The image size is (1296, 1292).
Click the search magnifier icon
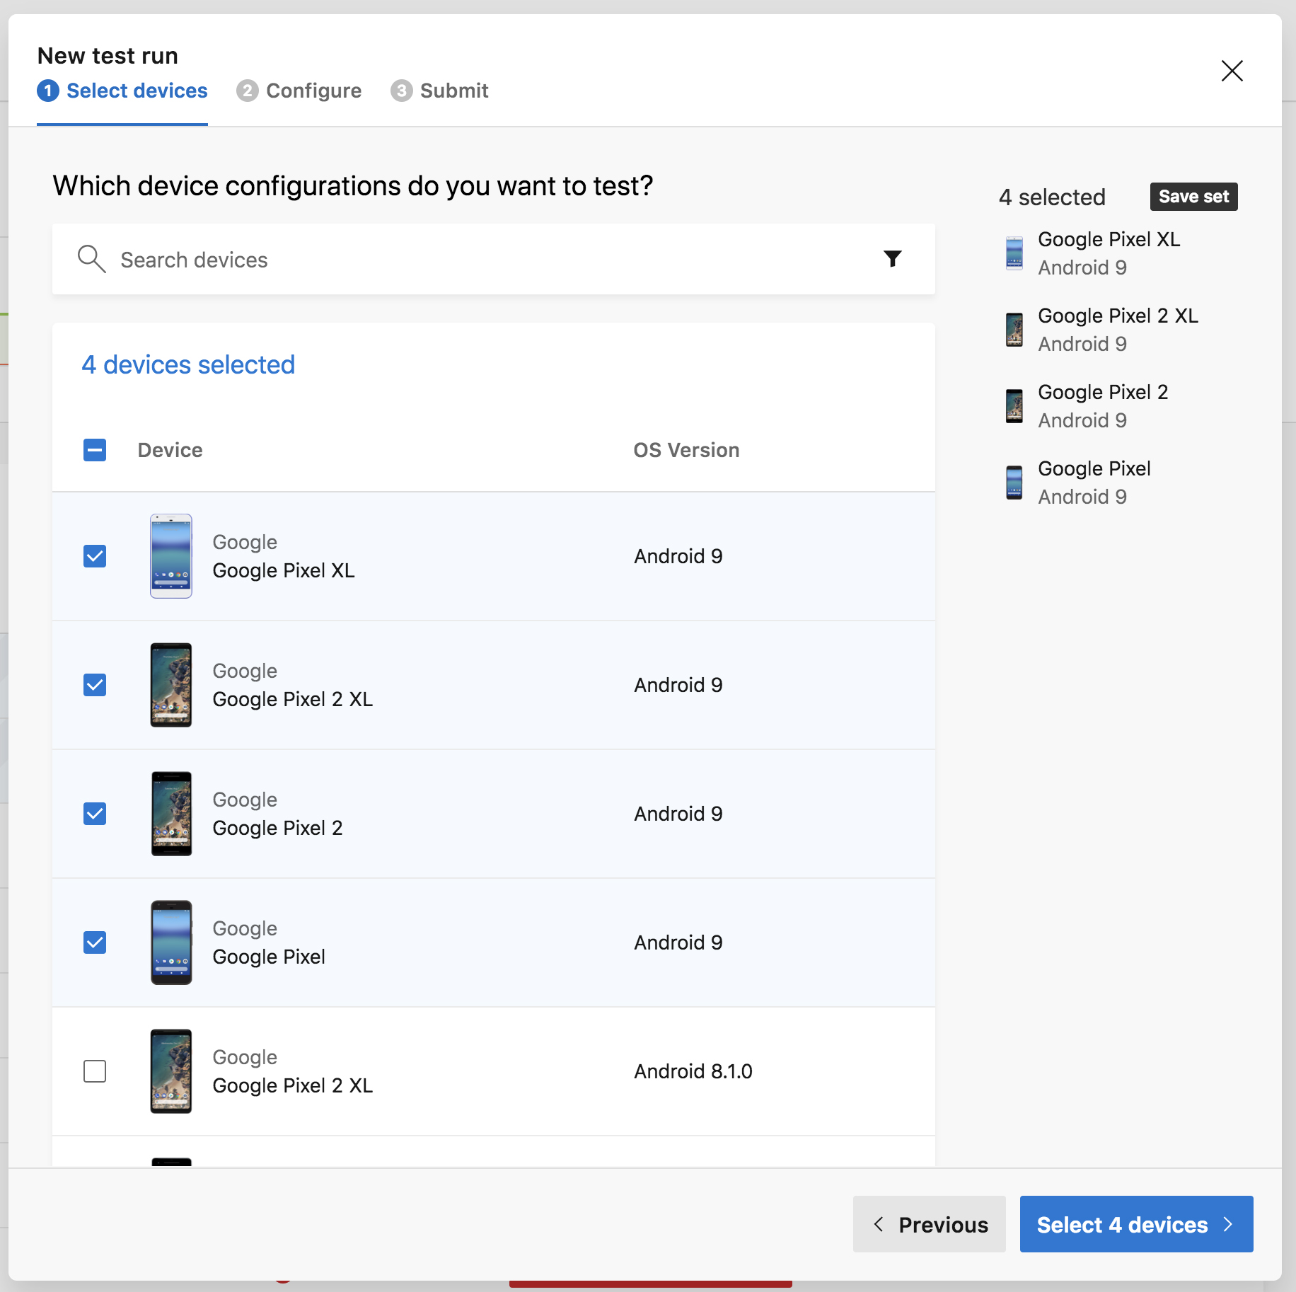point(91,259)
